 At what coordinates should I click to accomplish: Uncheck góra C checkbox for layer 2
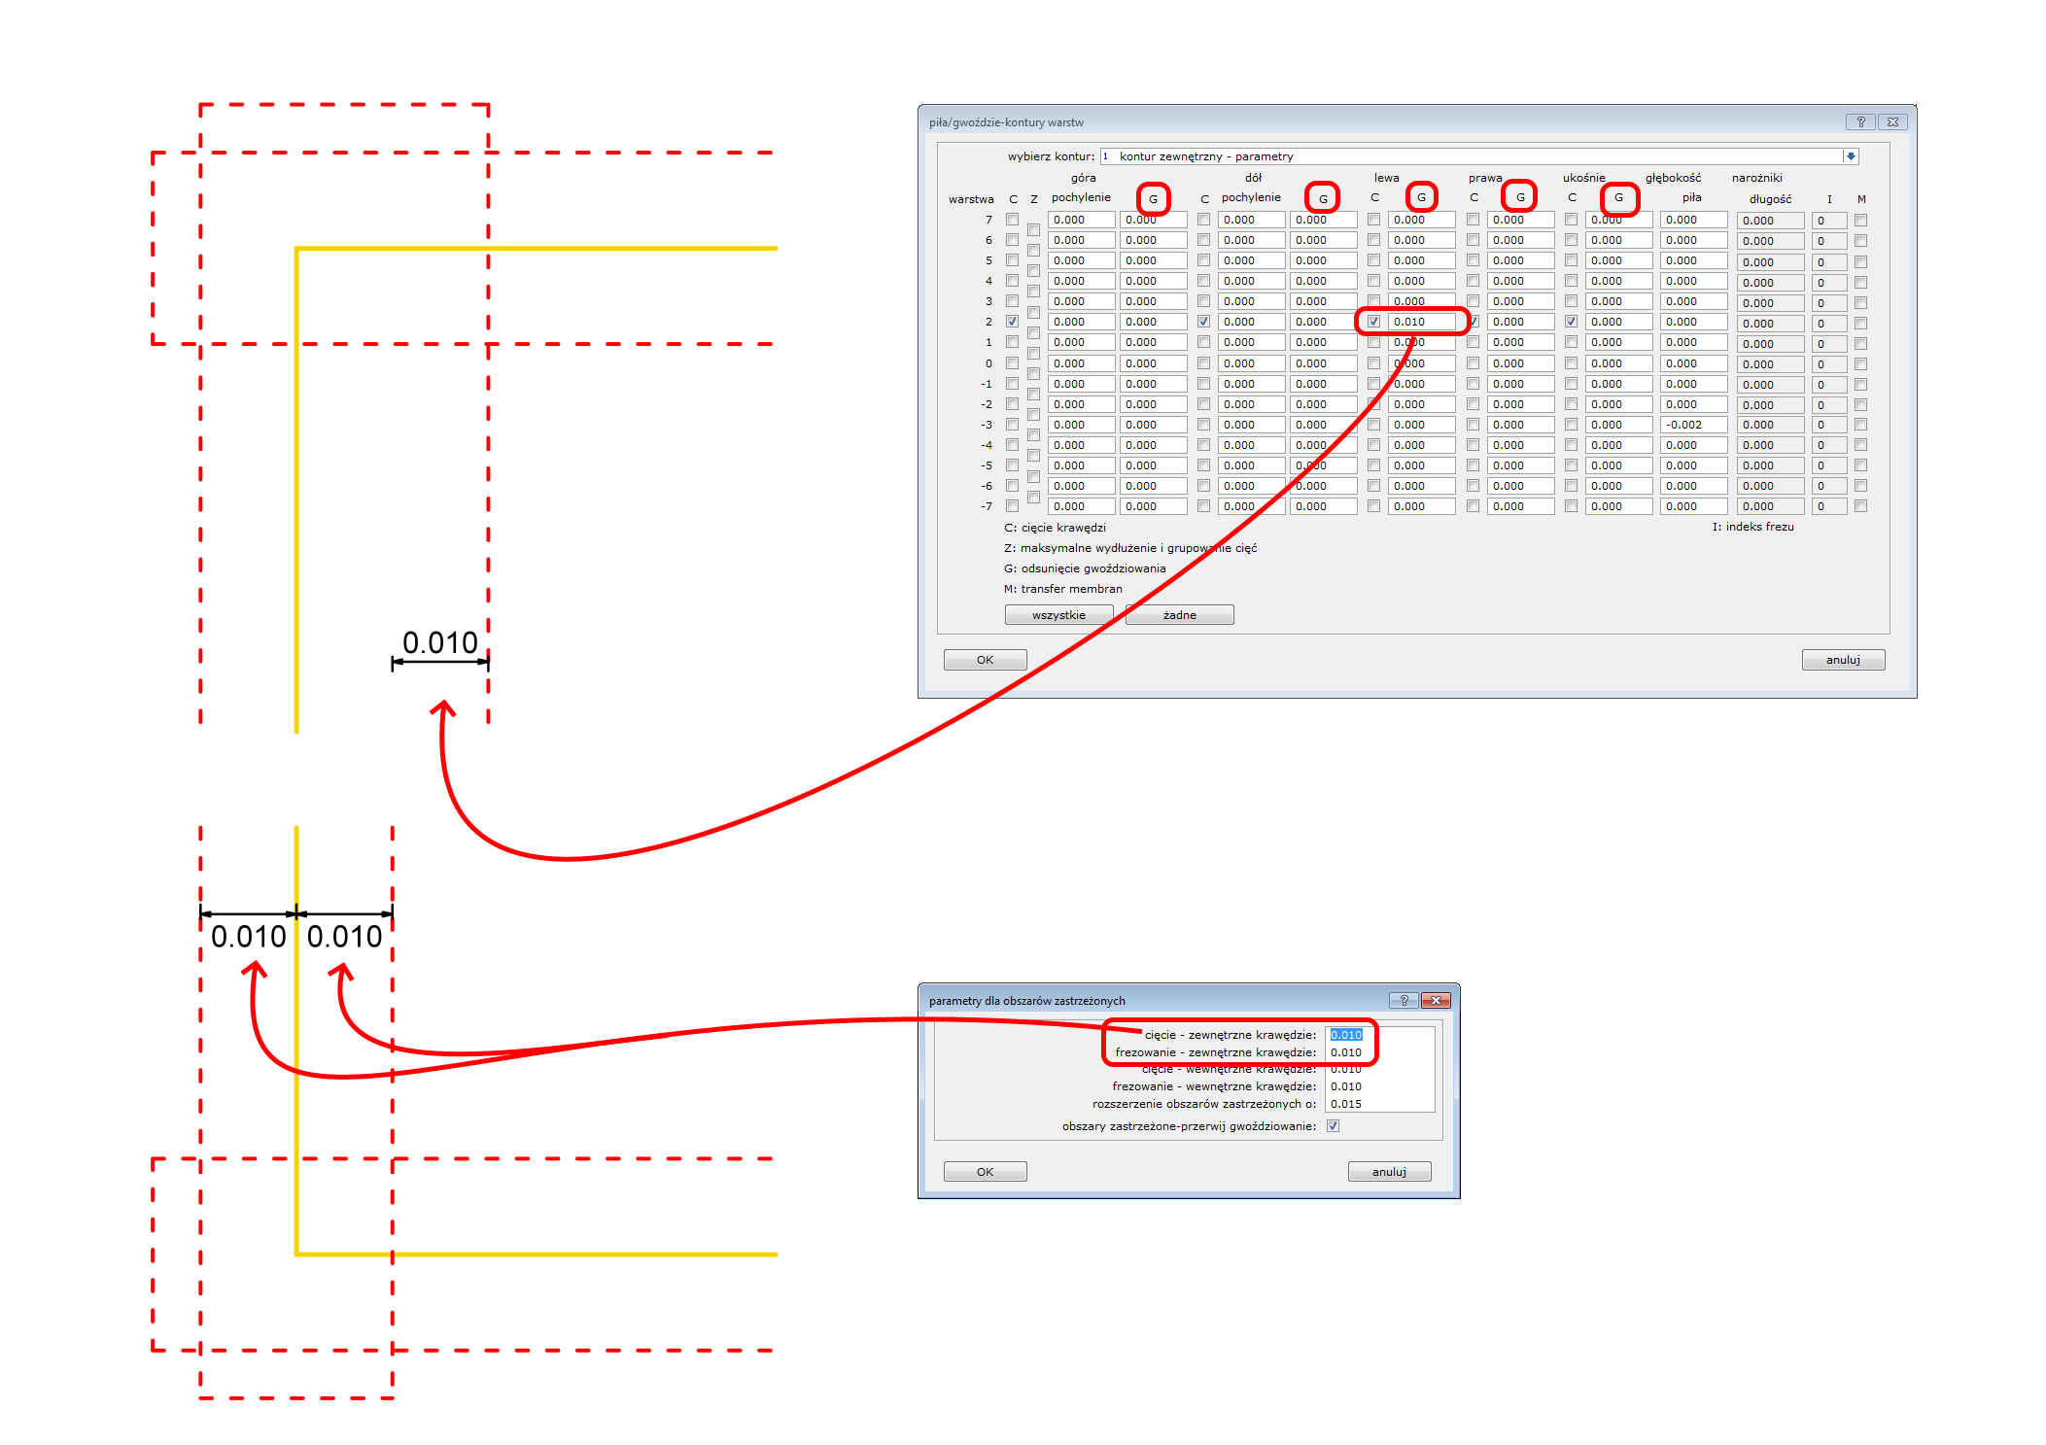(1012, 321)
